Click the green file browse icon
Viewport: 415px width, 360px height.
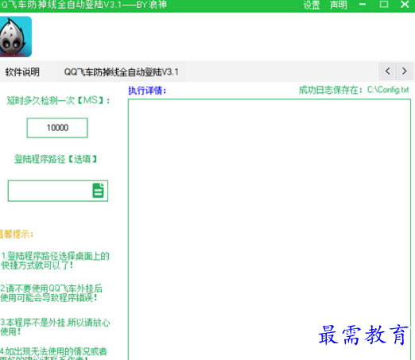tap(99, 191)
